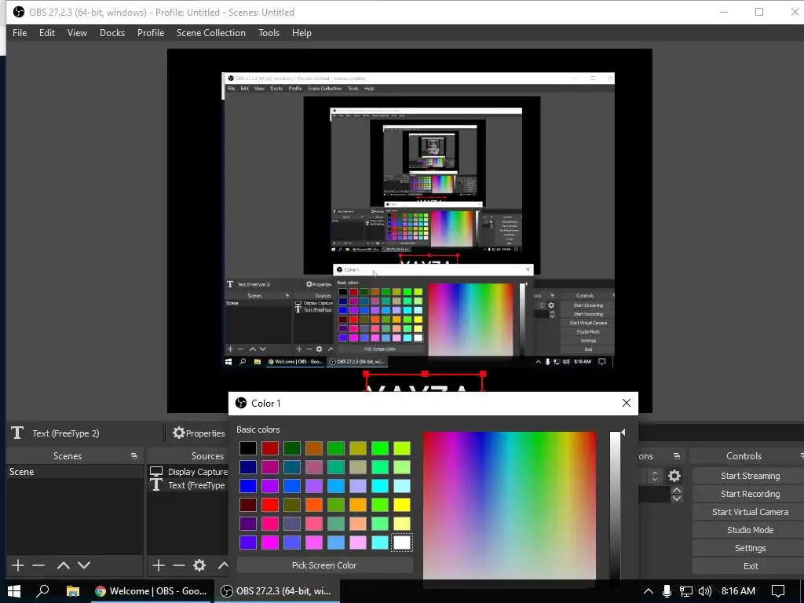Open the View menu
Screen dimensions: 804x603
pyautogui.click(x=77, y=33)
